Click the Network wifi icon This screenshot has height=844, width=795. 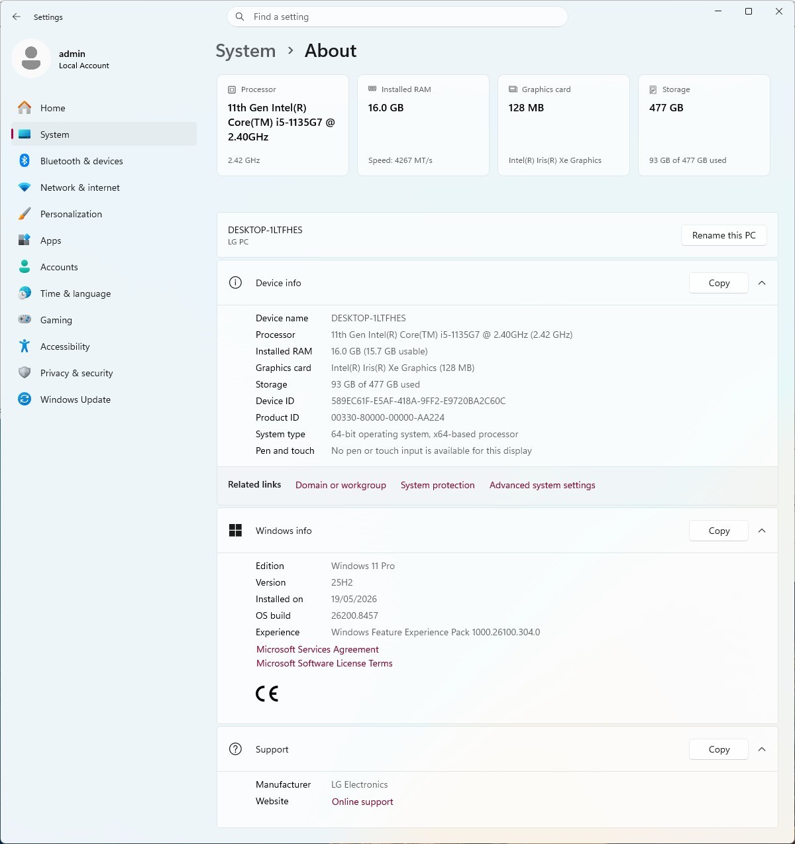coord(25,187)
